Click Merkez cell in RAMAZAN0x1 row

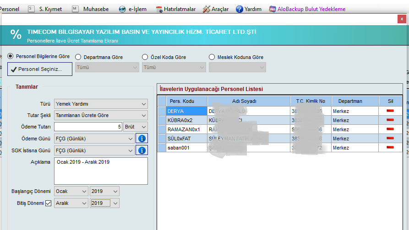[x=355, y=129]
